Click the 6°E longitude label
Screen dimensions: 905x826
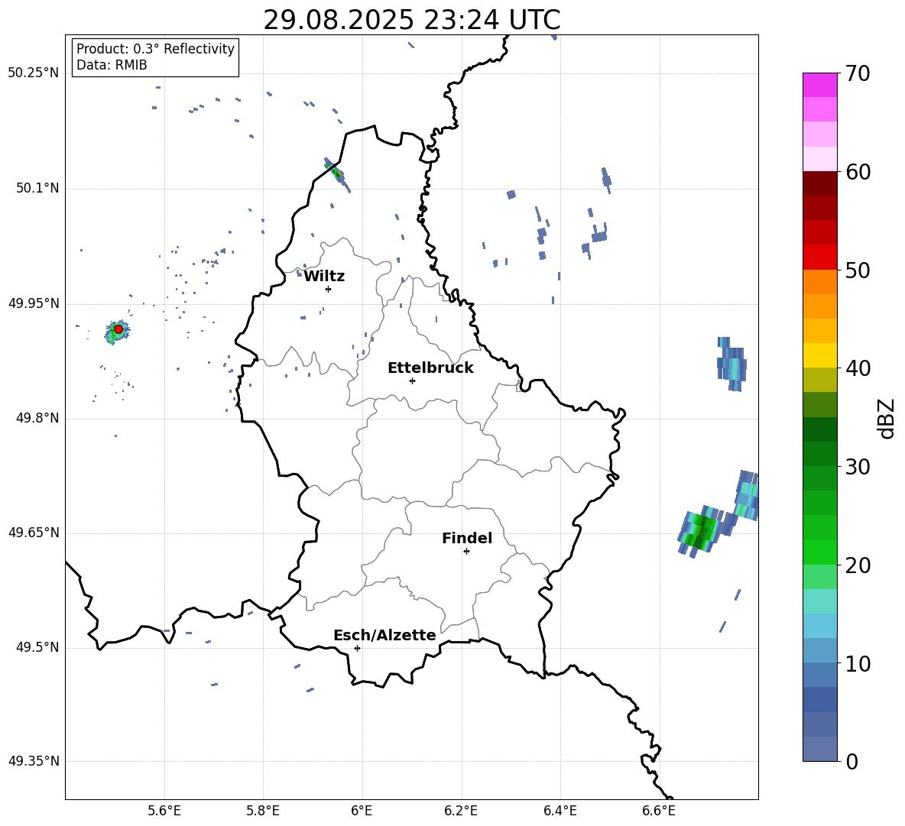coord(362,811)
